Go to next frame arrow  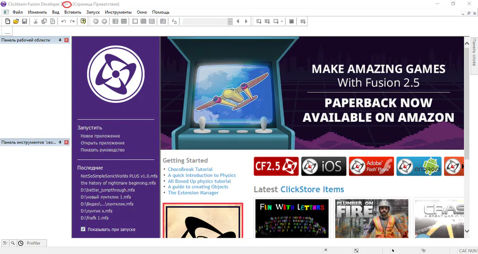tap(246, 21)
